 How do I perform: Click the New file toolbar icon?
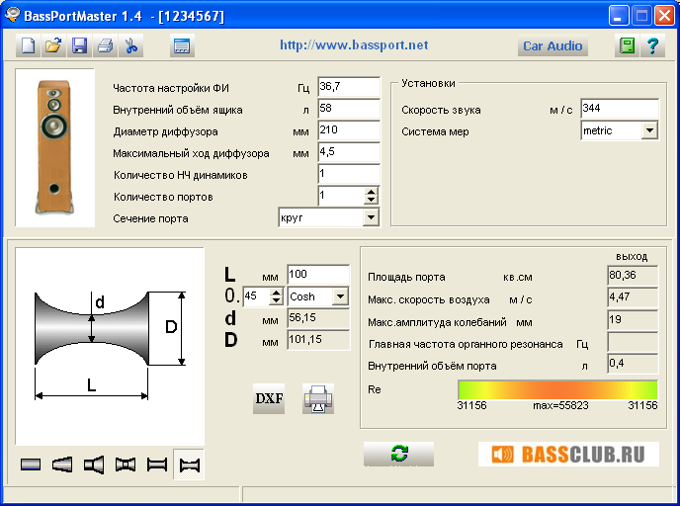(x=29, y=45)
